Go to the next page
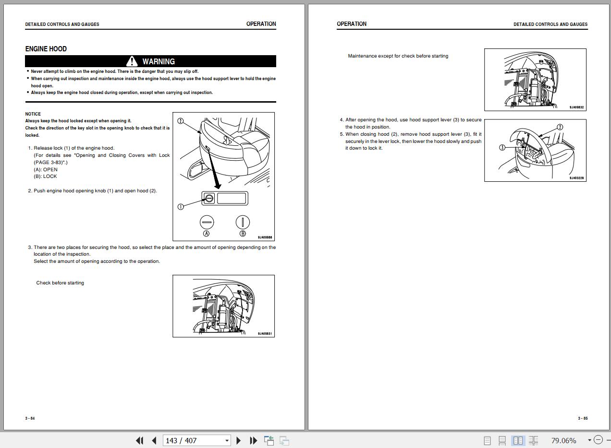 pyautogui.click(x=239, y=440)
